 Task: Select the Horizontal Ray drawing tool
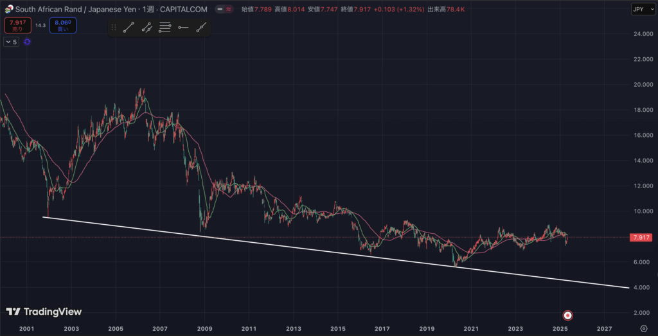pyautogui.click(x=183, y=28)
